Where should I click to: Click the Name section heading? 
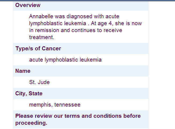coord(23,71)
